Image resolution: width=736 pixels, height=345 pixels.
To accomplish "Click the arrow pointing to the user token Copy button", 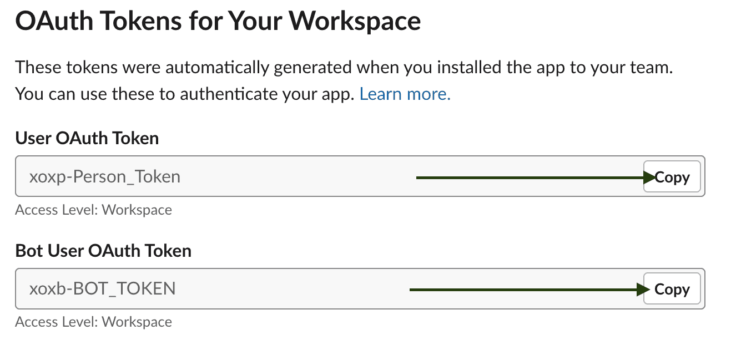I will point(527,177).
